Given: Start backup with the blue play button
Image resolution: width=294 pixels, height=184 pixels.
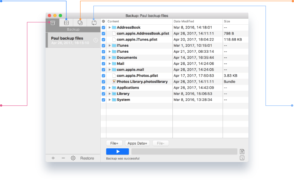Looking at the screenshot, I should coord(117,151).
